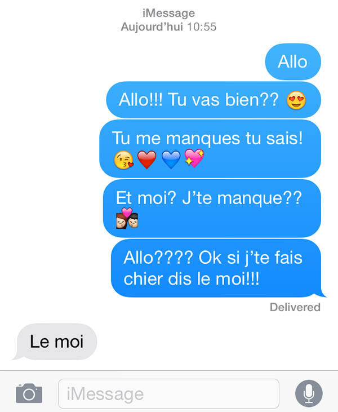
Task: Select the "Allo!!! Tu vas bien??" bubble
Action: coord(214,100)
